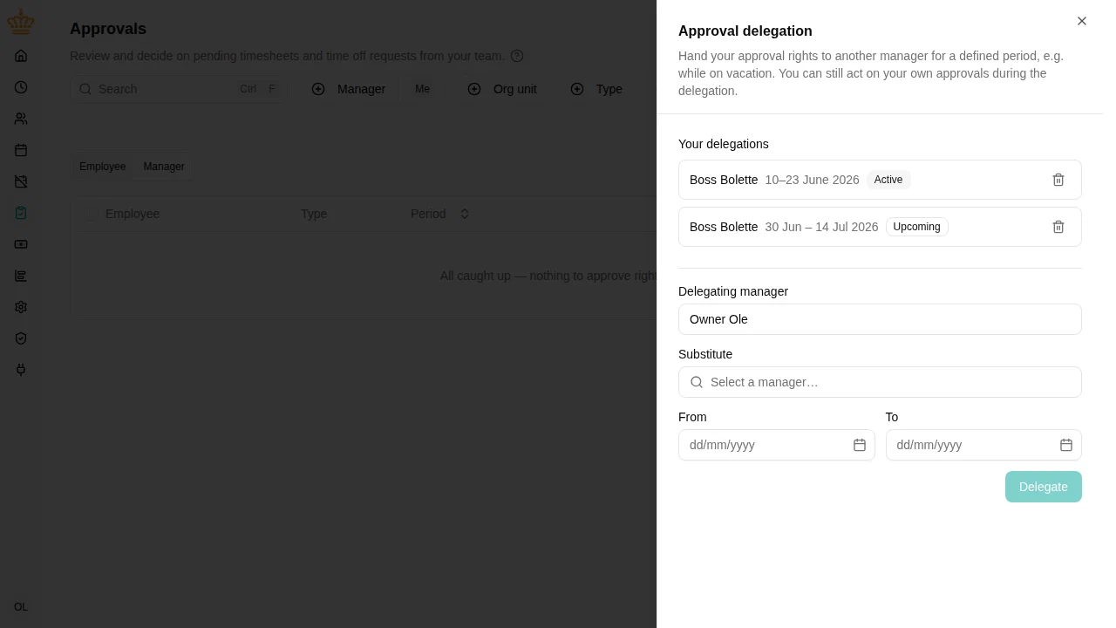The height and width of the screenshot is (628, 1116).
Task: Open the clock time tracking sidebar icon
Action: [21, 87]
